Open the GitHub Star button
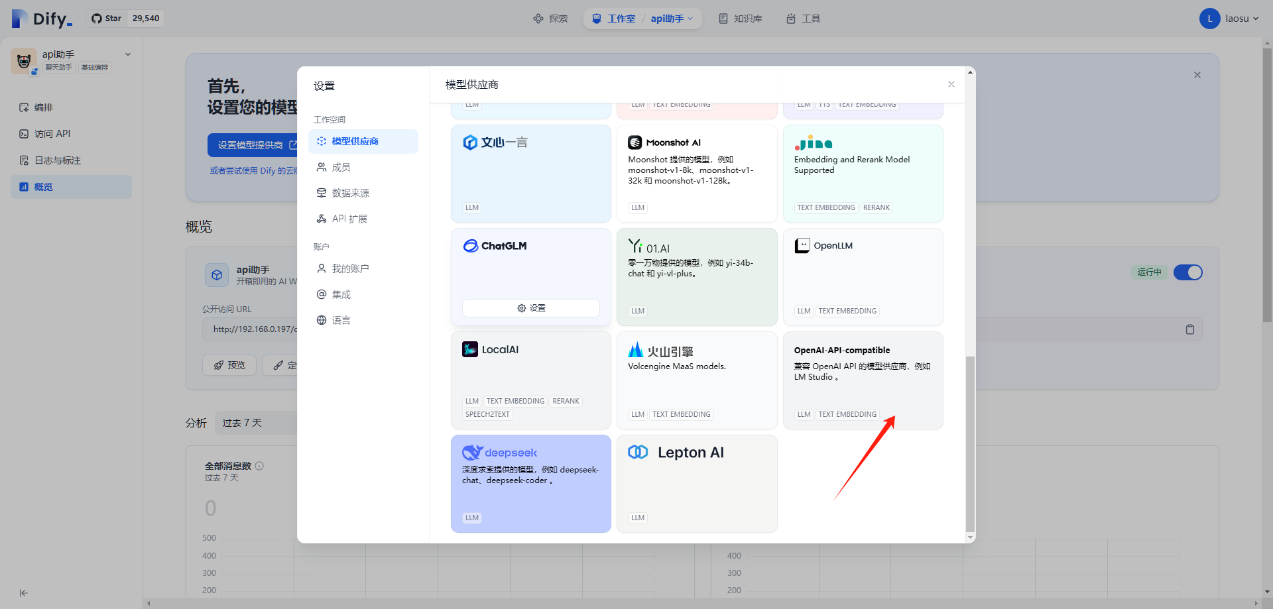 125,19
